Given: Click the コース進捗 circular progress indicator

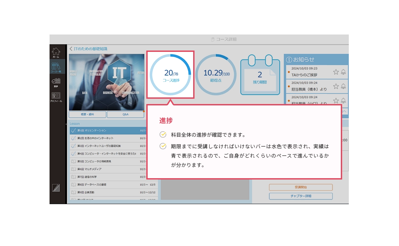Looking at the screenshot, I should point(170,75).
